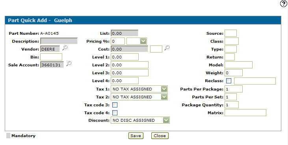
Task: Click the Level 3 price field
Action: pyautogui.click(x=130, y=73)
